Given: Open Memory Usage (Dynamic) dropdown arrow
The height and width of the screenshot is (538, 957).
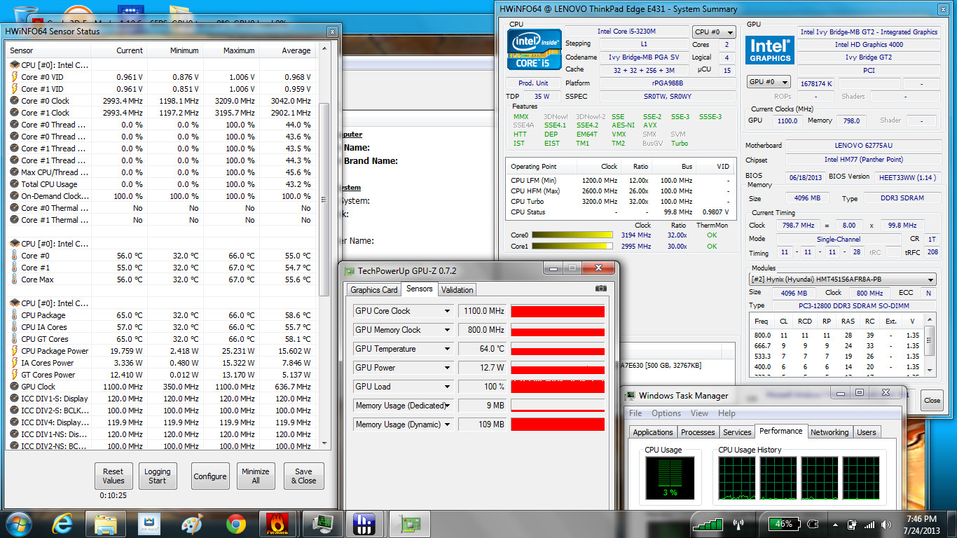Looking at the screenshot, I should click(x=447, y=425).
